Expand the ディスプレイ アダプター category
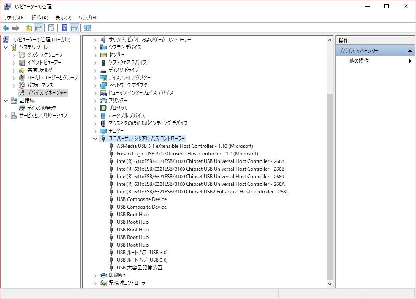Viewport: 416px width, 299px height. tap(95, 78)
